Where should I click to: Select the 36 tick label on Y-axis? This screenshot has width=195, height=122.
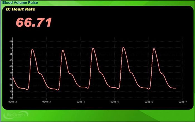point(11,79)
